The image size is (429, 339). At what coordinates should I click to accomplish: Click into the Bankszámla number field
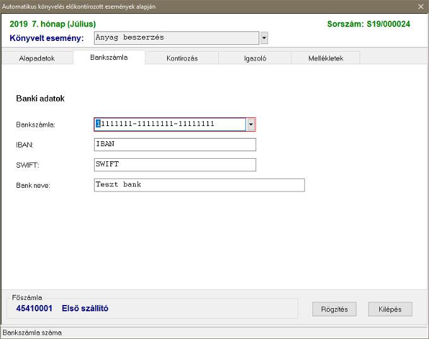click(x=169, y=124)
